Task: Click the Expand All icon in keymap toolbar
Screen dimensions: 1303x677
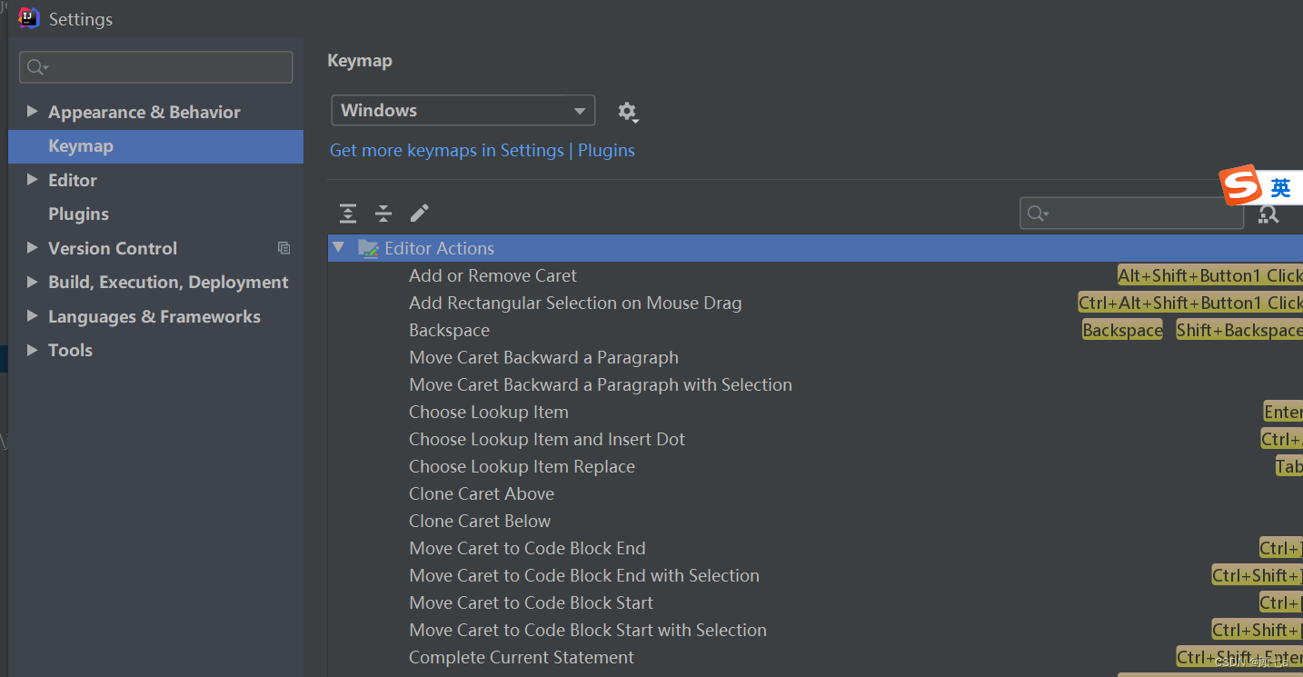Action: tap(348, 214)
